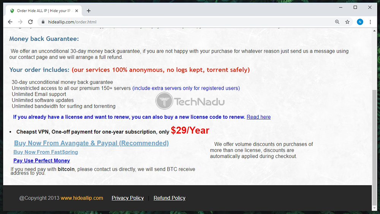Open the Privacy Policy footer link

(128, 198)
